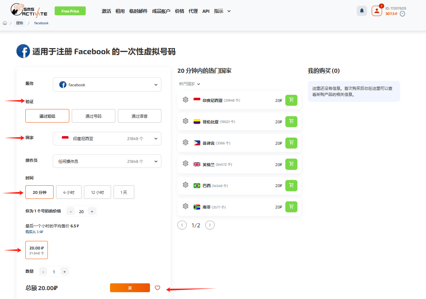Viewport: 426px width, 299px height.
Task: Decrease 数量 quantity with minus
Action: [x=43, y=272]
